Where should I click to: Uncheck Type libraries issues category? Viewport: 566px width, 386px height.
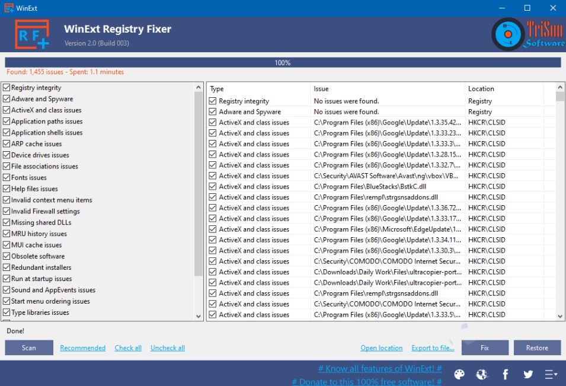pyautogui.click(x=7, y=312)
